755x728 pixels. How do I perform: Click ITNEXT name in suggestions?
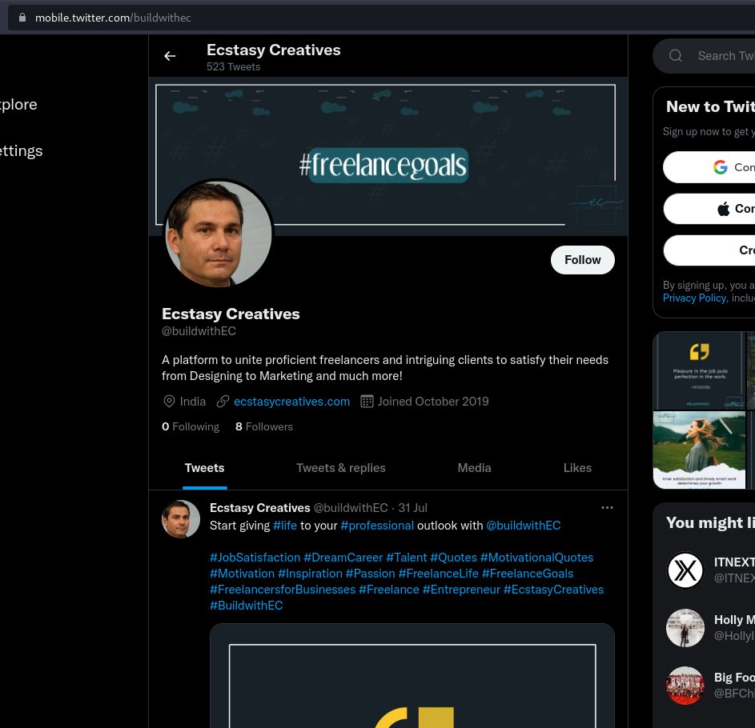click(734, 562)
